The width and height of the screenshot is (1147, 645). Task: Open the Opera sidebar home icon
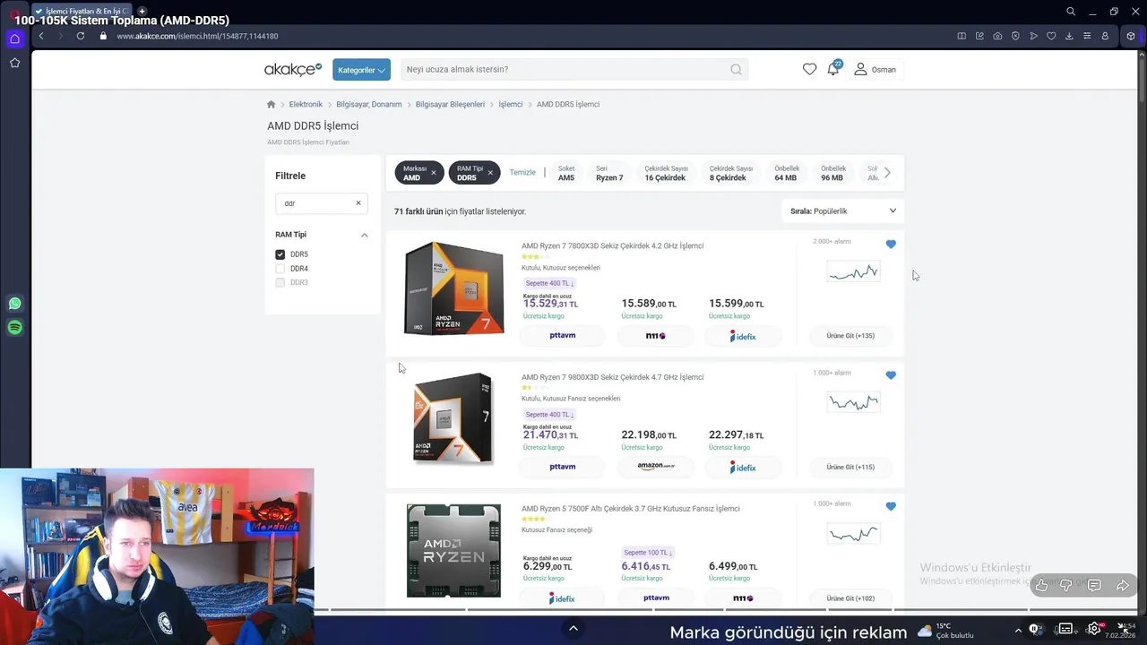pos(14,39)
